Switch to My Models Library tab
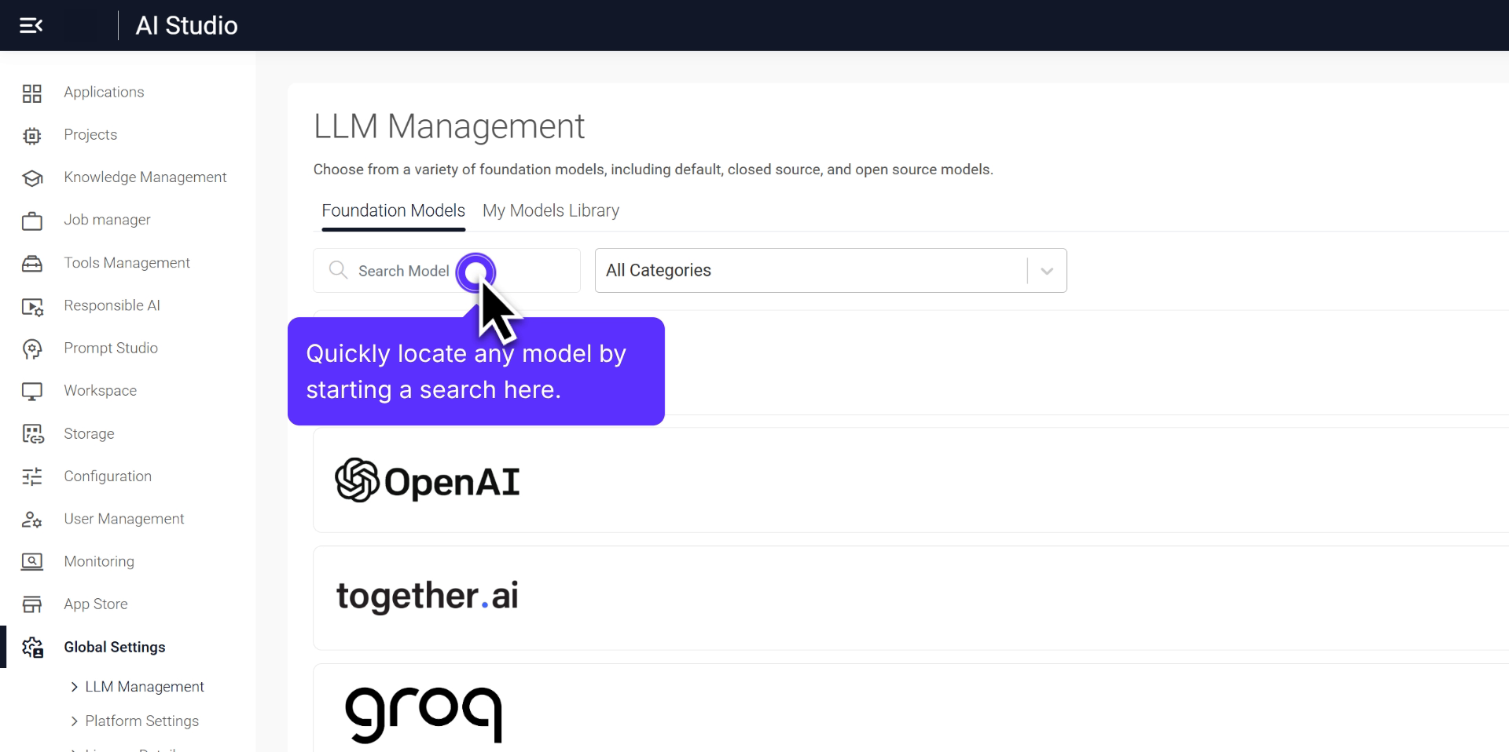Image resolution: width=1509 pixels, height=752 pixels. (550, 211)
